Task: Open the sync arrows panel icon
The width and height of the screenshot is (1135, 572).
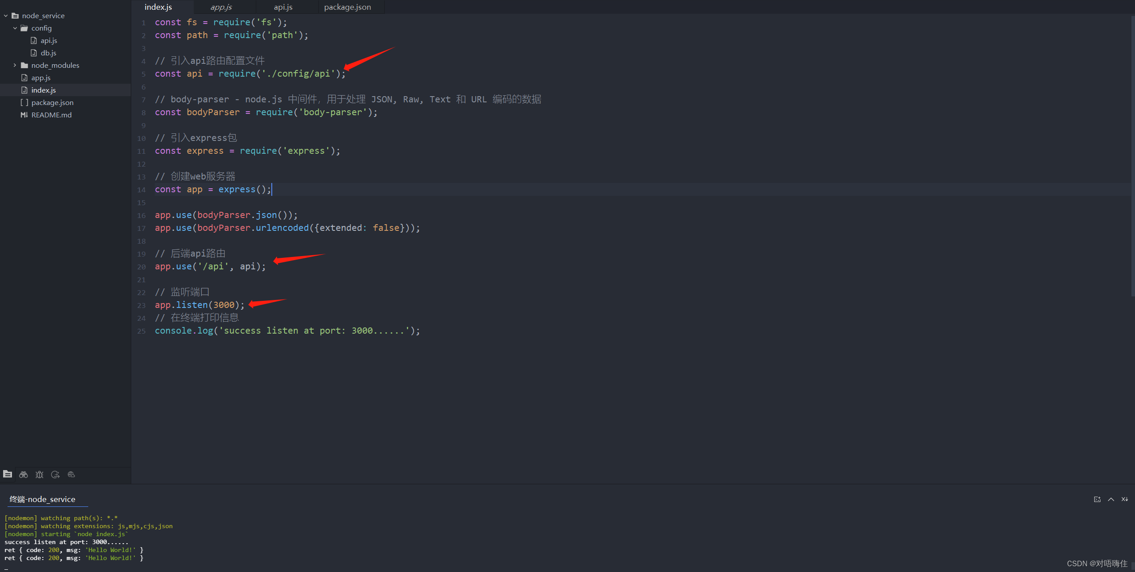Action: tap(55, 475)
